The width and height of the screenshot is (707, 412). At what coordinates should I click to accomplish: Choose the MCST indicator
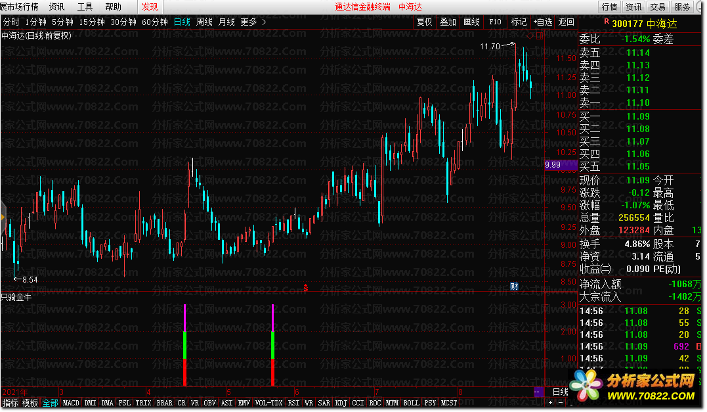click(449, 403)
